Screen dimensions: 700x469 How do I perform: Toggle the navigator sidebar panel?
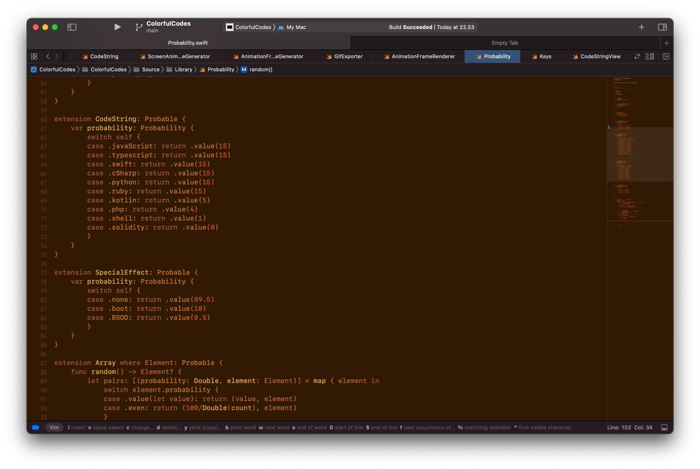tap(72, 27)
